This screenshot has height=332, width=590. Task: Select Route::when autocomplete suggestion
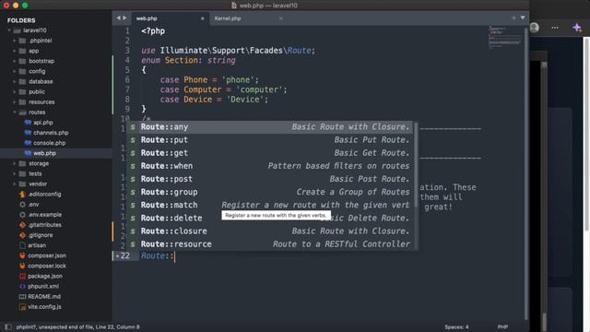click(270, 166)
